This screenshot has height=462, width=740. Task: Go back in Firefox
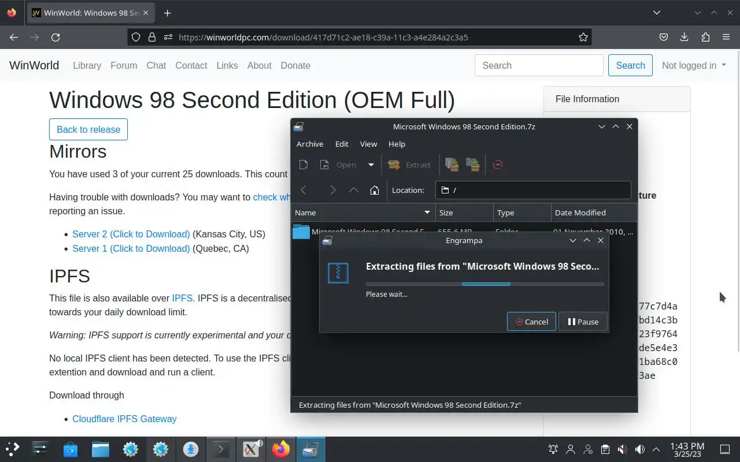tap(14, 37)
